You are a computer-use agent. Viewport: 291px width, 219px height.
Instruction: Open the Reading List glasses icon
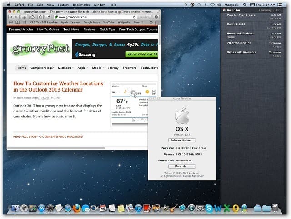tap(11, 22)
